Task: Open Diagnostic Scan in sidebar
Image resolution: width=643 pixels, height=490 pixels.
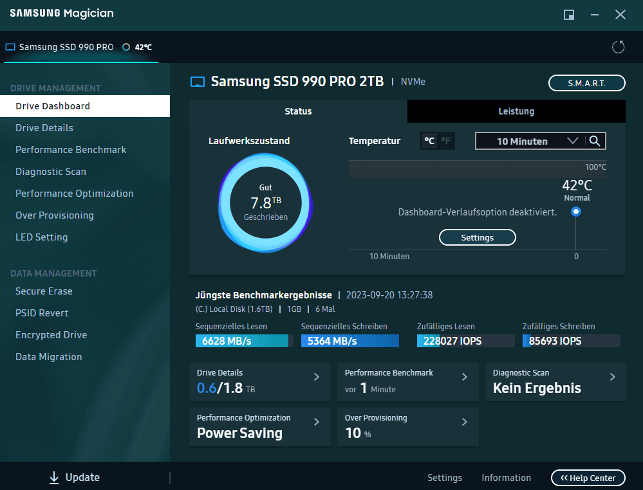Action: (x=85, y=172)
